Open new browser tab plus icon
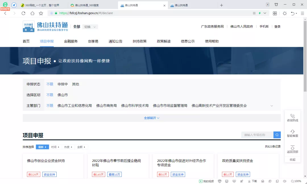This screenshot has height=184, width=307. click(x=221, y=5)
